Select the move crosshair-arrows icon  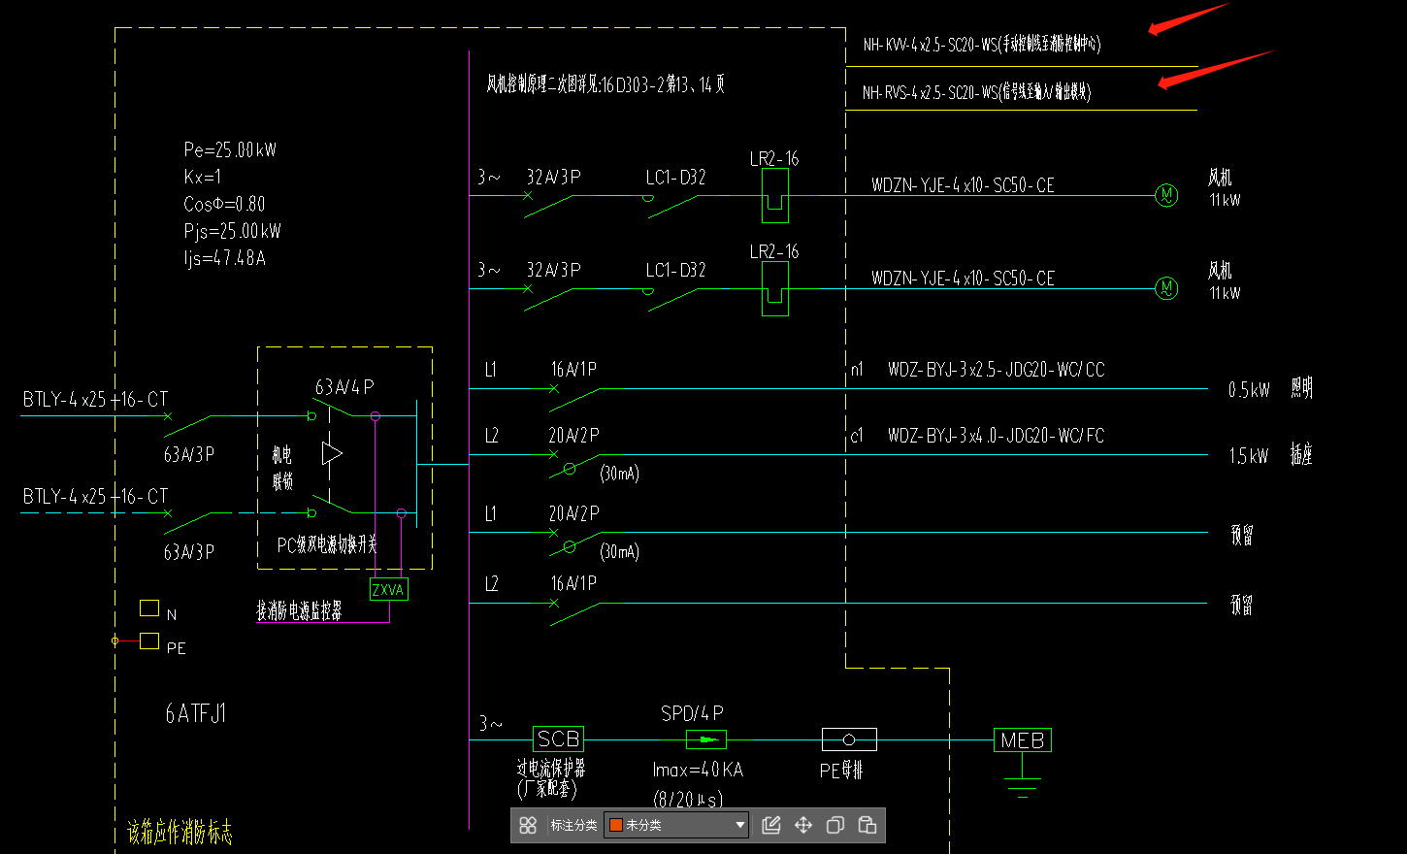[803, 825]
